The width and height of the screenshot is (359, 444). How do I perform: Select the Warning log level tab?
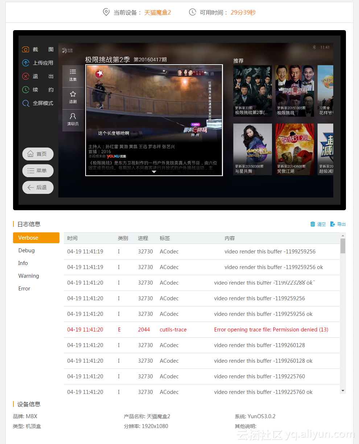coord(29,276)
